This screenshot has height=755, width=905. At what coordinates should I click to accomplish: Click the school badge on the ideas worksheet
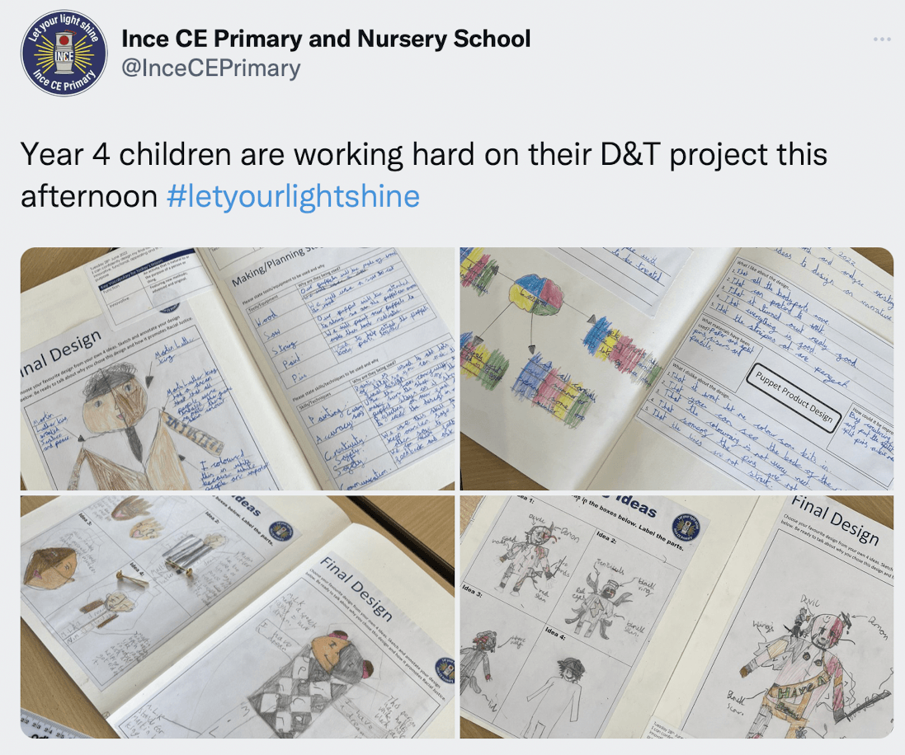click(x=685, y=528)
